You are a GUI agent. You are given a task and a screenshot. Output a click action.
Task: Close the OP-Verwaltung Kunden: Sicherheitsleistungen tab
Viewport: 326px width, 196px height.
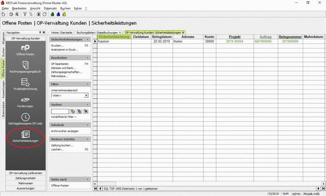[x=183, y=33]
